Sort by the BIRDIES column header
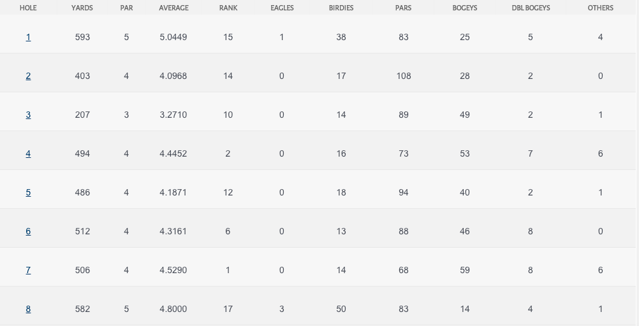Image resolution: width=639 pixels, height=326 pixels. tap(341, 8)
